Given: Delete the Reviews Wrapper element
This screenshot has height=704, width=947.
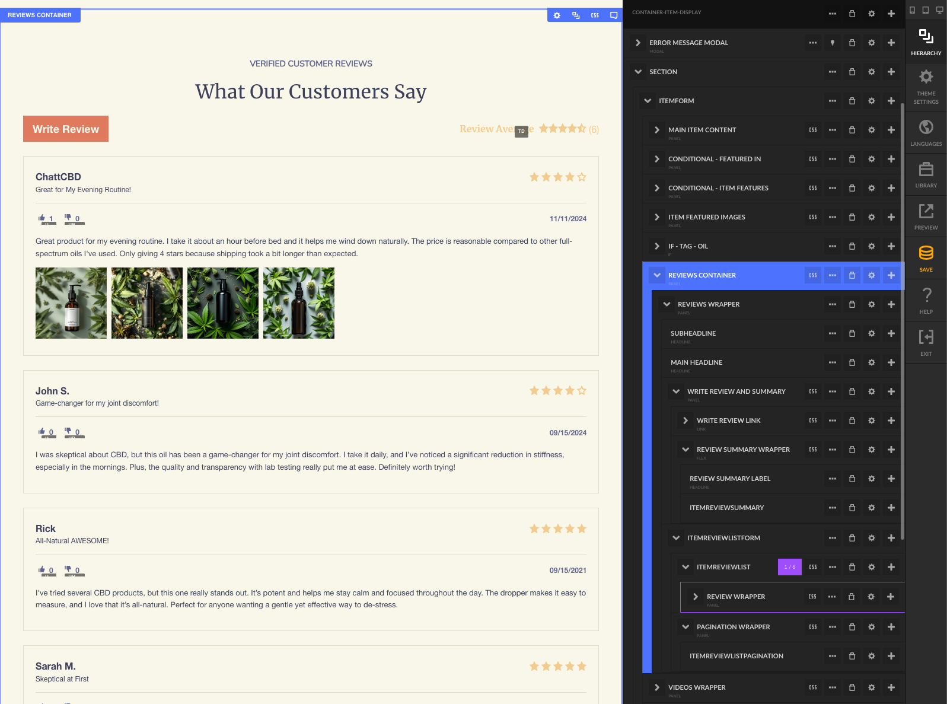Looking at the screenshot, I should click(852, 304).
